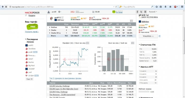Expand the Omaha row in stats table
The image size is (185, 98).
point(50,30)
